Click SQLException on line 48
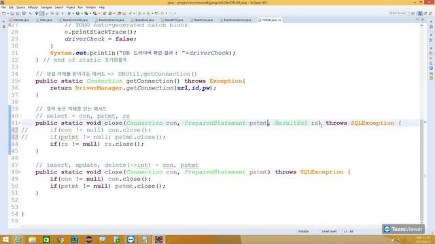This screenshot has height=244, width=435. click(x=321, y=172)
